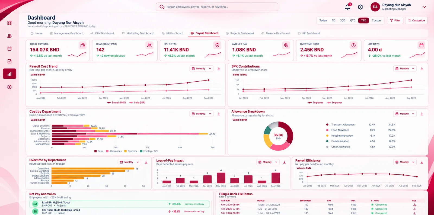Viewport: 434px width, 215px height.
Task: Download the PAY-2026-08-BN bank file
Action: (x=414, y=205)
